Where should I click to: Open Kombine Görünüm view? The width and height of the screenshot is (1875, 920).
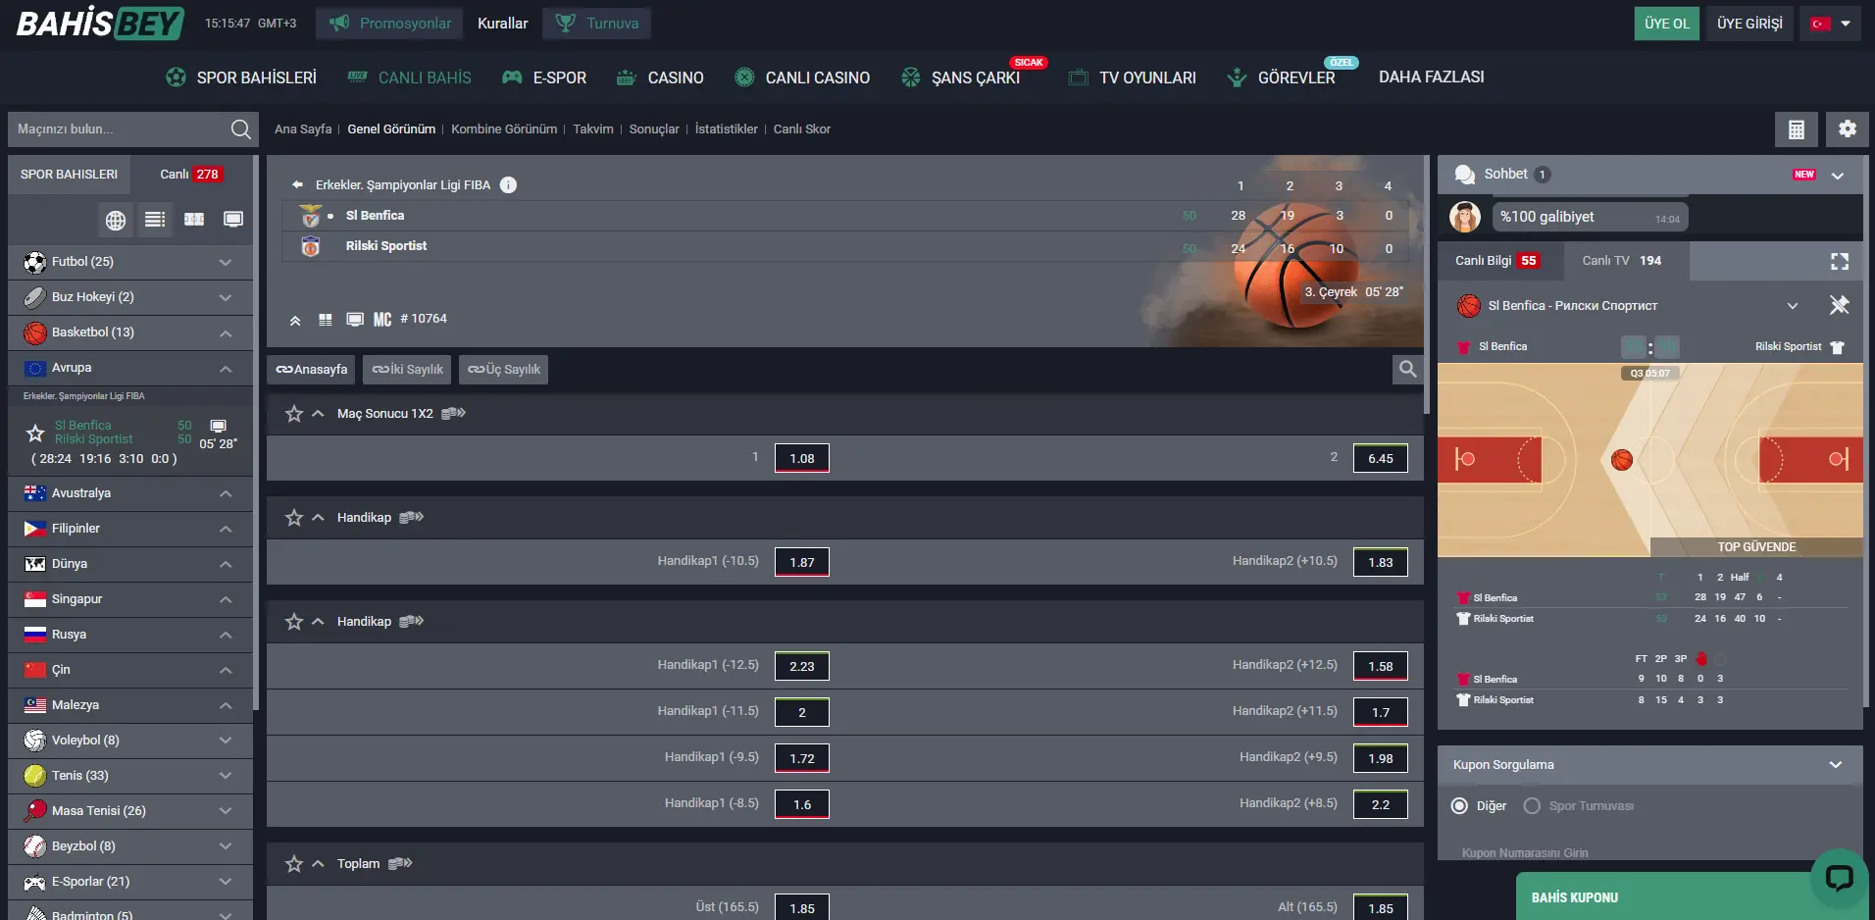(504, 129)
